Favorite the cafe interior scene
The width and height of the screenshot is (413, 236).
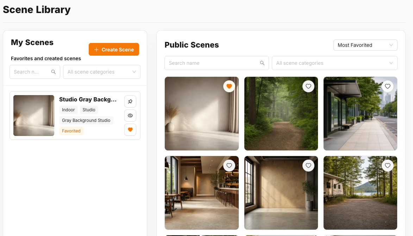pyautogui.click(x=229, y=166)
